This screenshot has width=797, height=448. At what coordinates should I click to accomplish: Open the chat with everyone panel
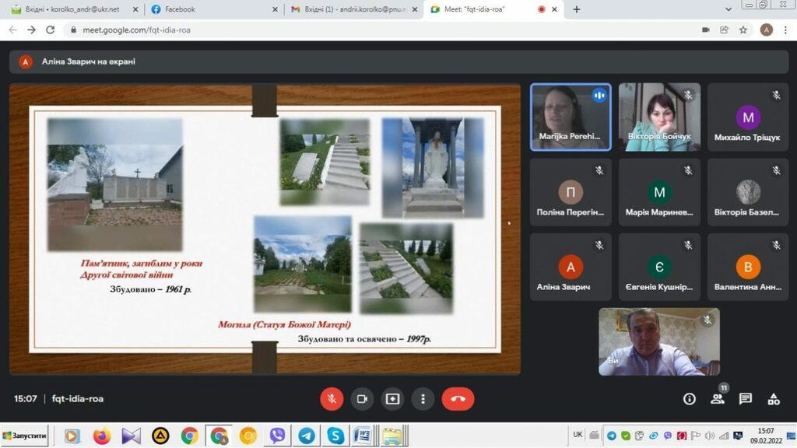click(x=746, y=399)
